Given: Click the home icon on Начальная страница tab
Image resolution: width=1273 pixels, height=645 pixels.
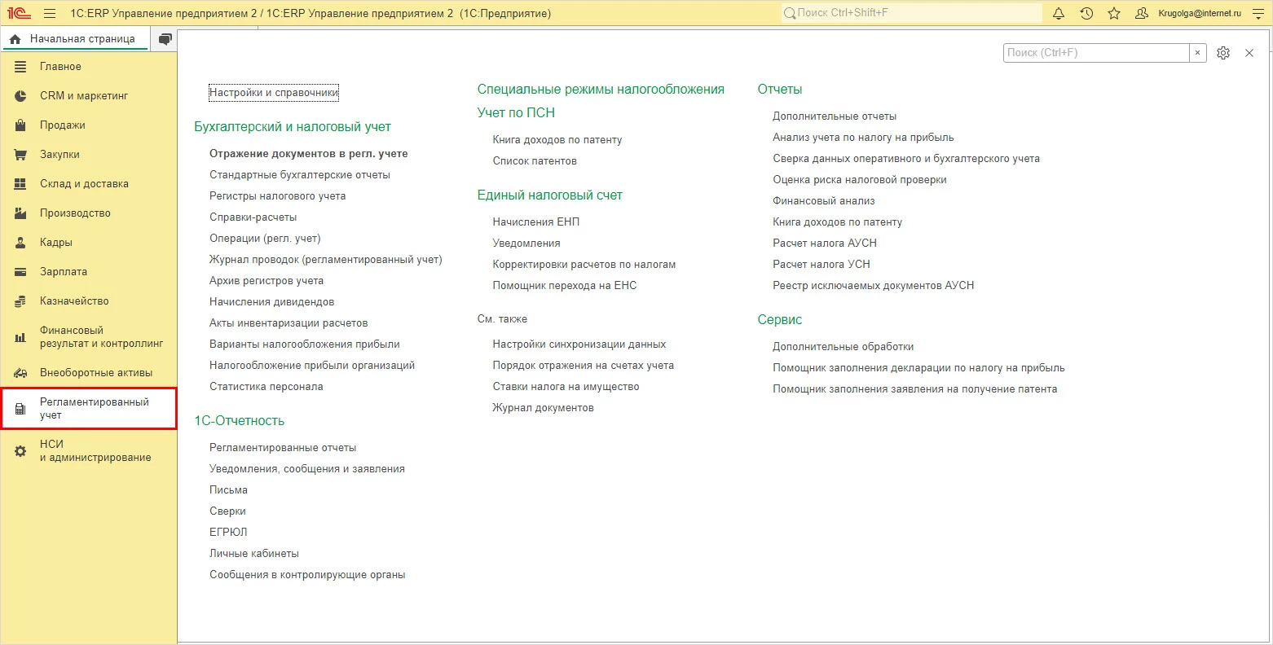Looking at the screenshot, I should 15,39.
